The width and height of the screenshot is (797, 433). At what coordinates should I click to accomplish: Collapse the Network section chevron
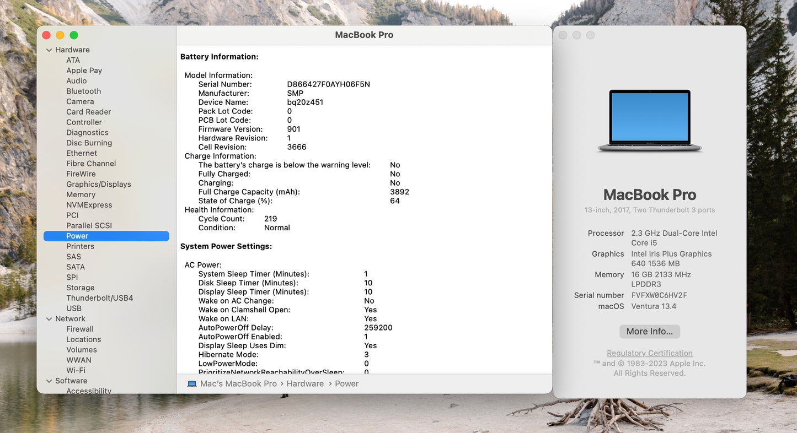tap(49, 319)
